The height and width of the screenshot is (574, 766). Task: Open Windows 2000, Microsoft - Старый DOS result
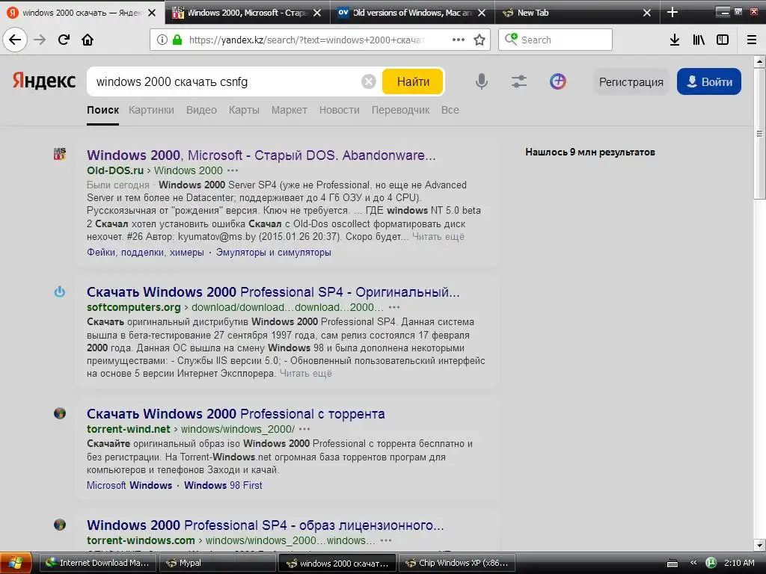(261, 155)
